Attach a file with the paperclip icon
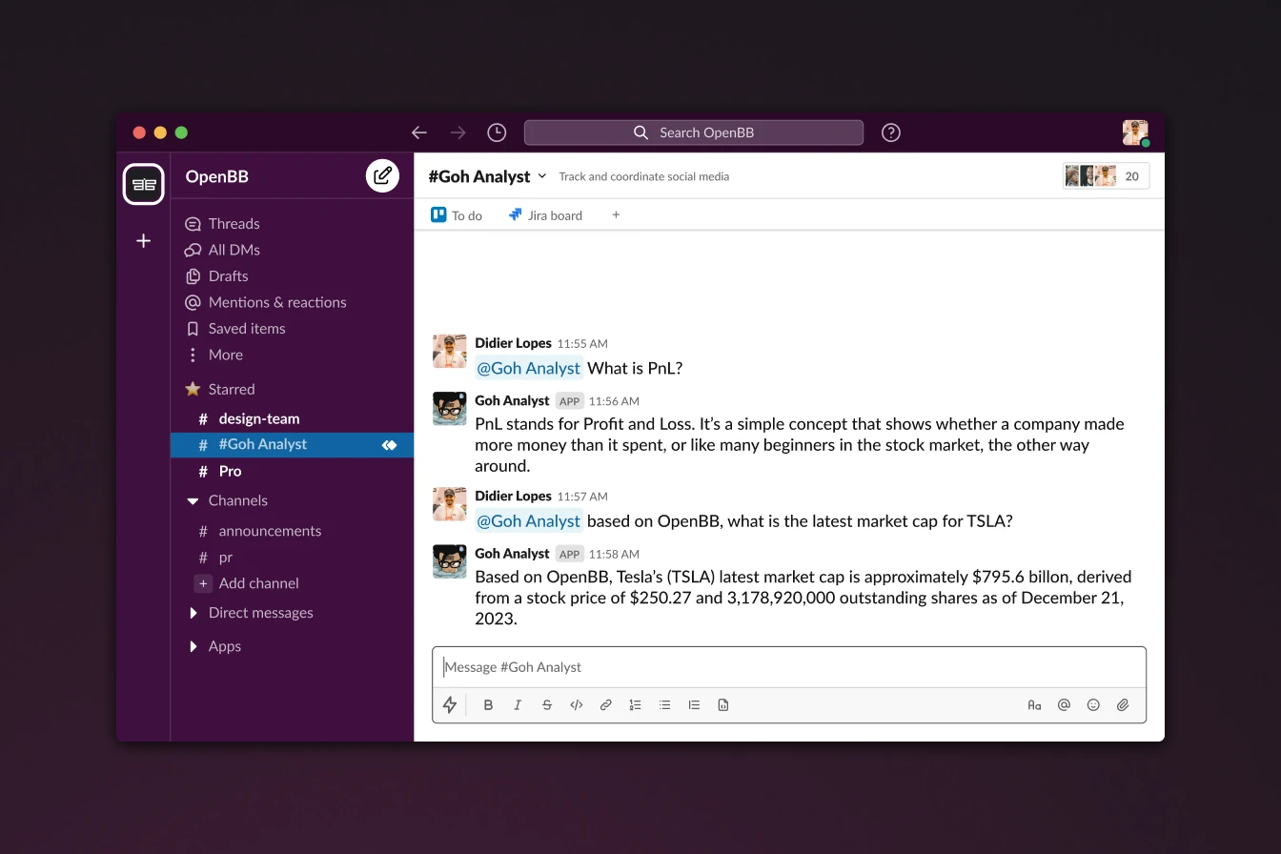The image size is (1281, 854). pyautogui.click(x=1123, y=705)
